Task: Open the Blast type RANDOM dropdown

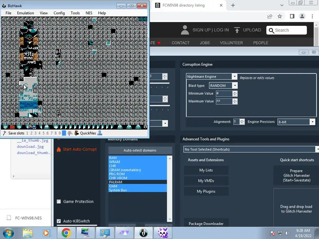Action: pos(235,86)
